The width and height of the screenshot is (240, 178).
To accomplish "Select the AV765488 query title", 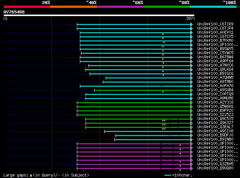I will [14, 12].
